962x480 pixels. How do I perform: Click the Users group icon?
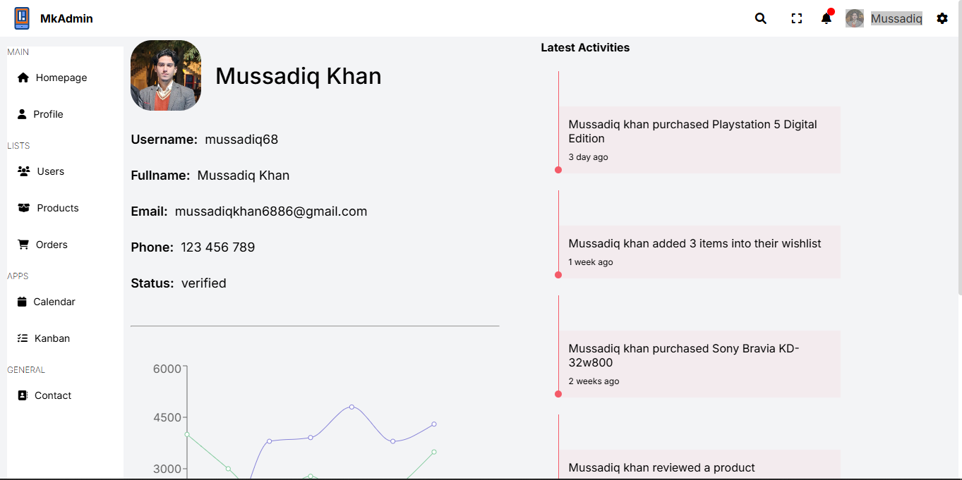coord(24,171)
